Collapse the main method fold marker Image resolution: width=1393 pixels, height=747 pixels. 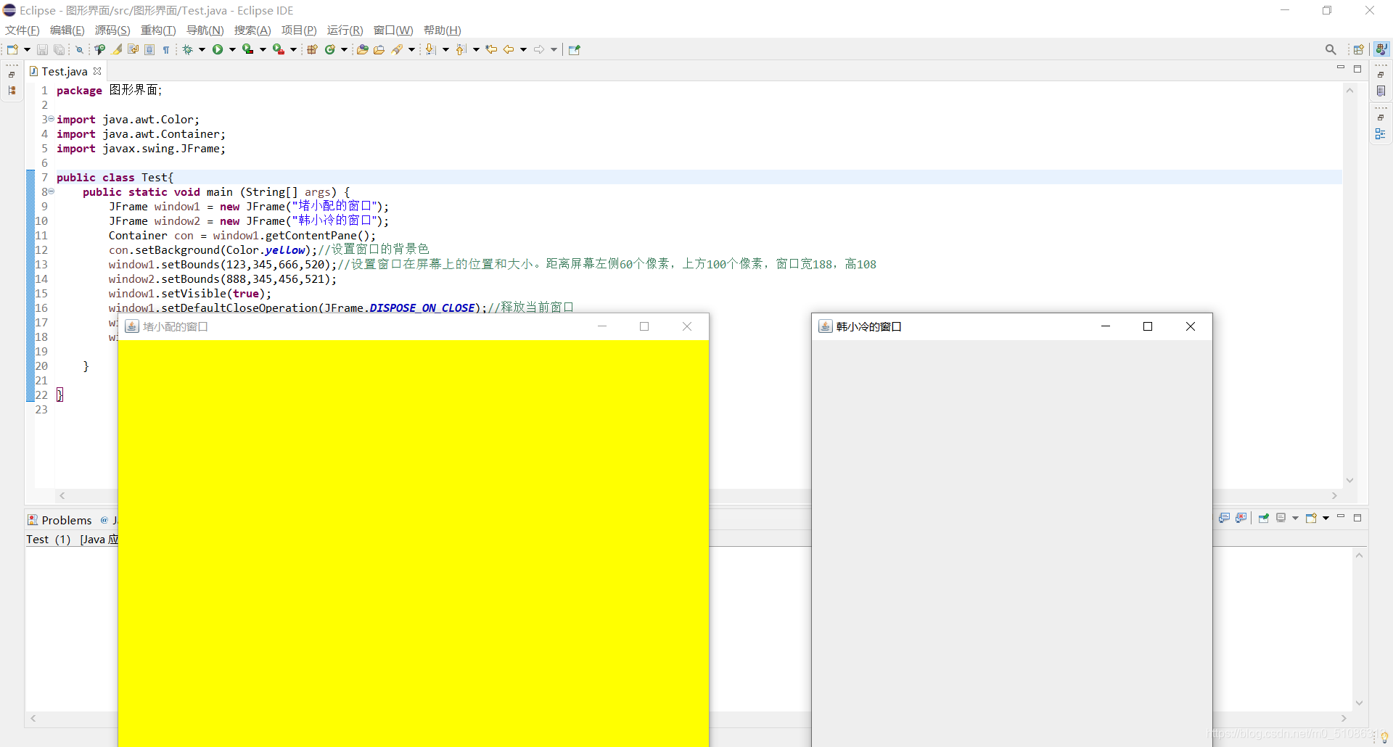click(51, 191)
